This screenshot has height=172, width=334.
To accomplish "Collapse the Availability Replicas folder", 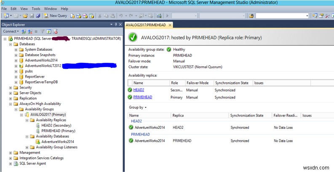I will click(x=27, y=120).
